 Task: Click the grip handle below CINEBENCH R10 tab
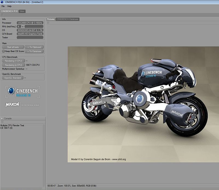2,15
